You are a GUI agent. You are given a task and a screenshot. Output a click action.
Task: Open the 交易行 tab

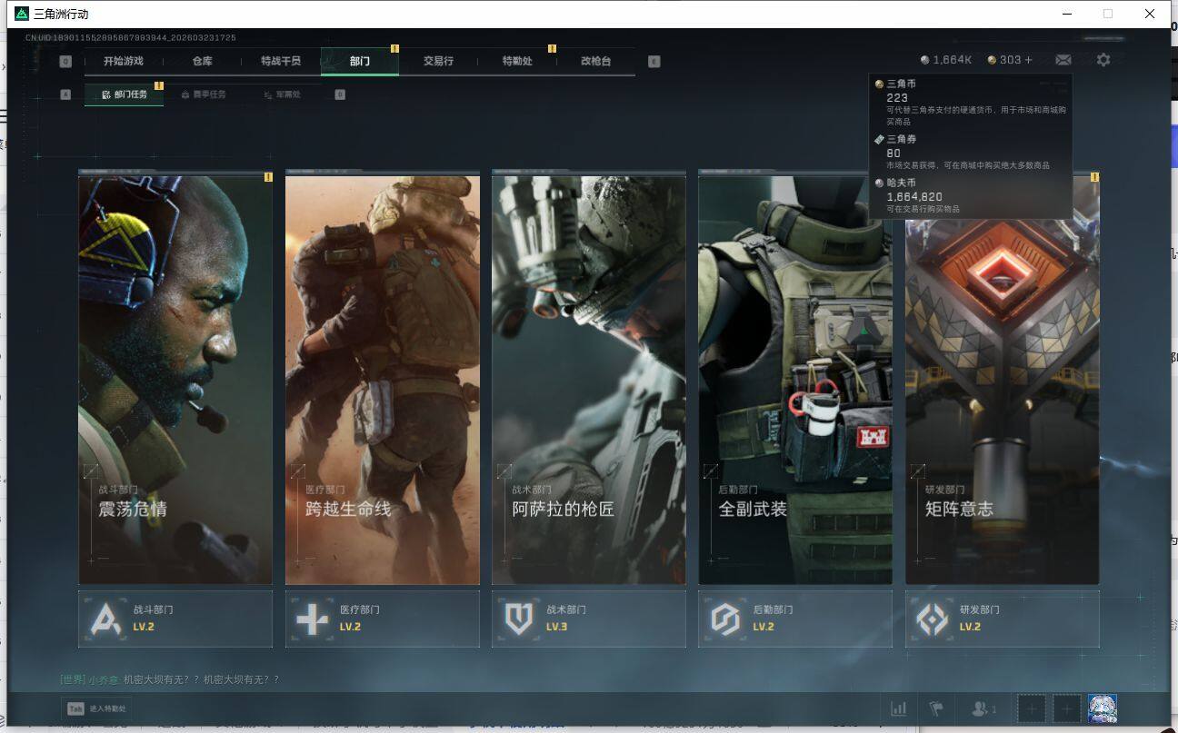438,61
